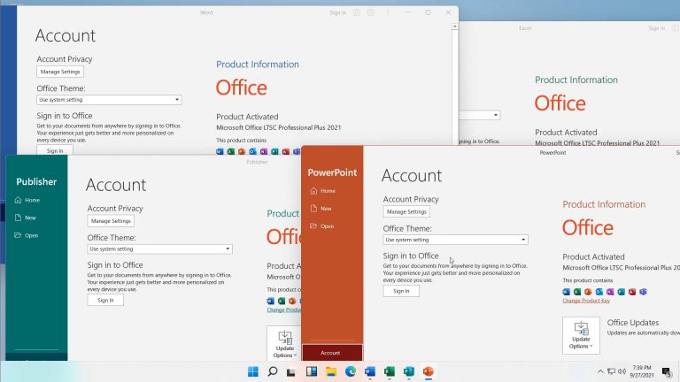The height and width of the screenshot is (382, 680).
Task: Click Sign in on the Excel title bar
Action: tap(657, 28)
